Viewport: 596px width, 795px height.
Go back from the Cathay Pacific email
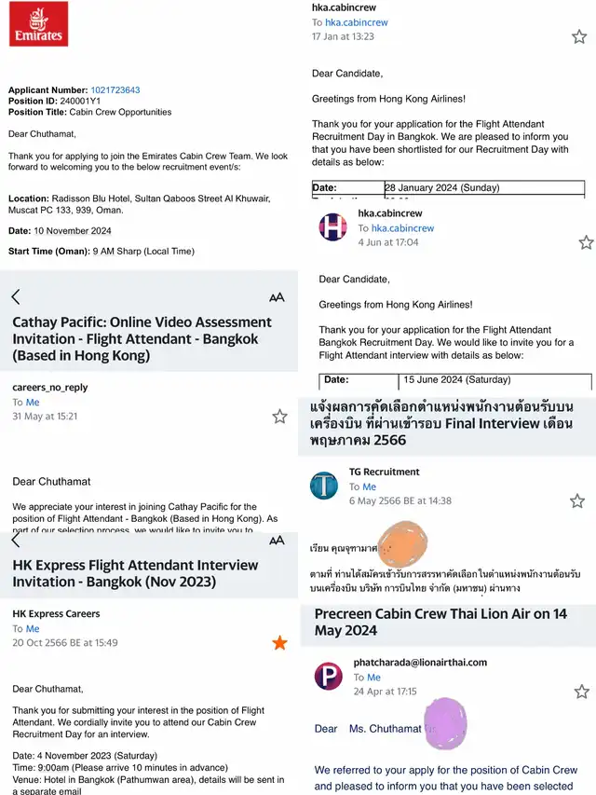click(x=16, y=297)
